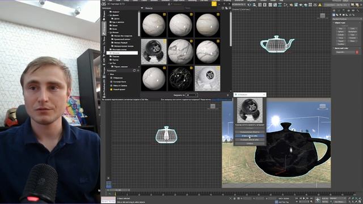This screenshot has width=363, height=204.
Task: Click the object name input field
Action: point(345,52)
